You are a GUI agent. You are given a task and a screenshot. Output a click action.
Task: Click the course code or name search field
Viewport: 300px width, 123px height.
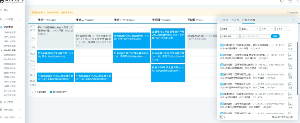[x=255, y=36]
